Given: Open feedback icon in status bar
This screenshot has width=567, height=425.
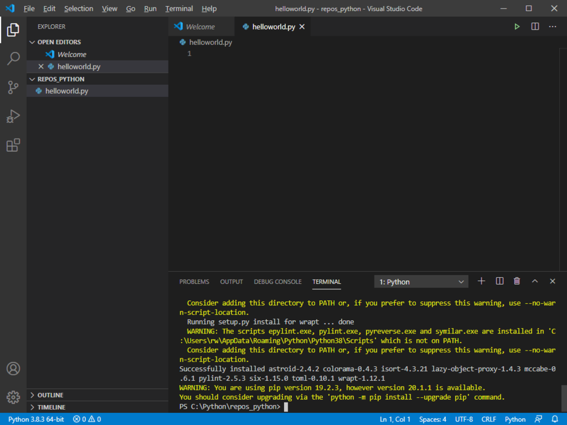Looking at the screenshot, I should pyautogui.click(x=538, y=419).
